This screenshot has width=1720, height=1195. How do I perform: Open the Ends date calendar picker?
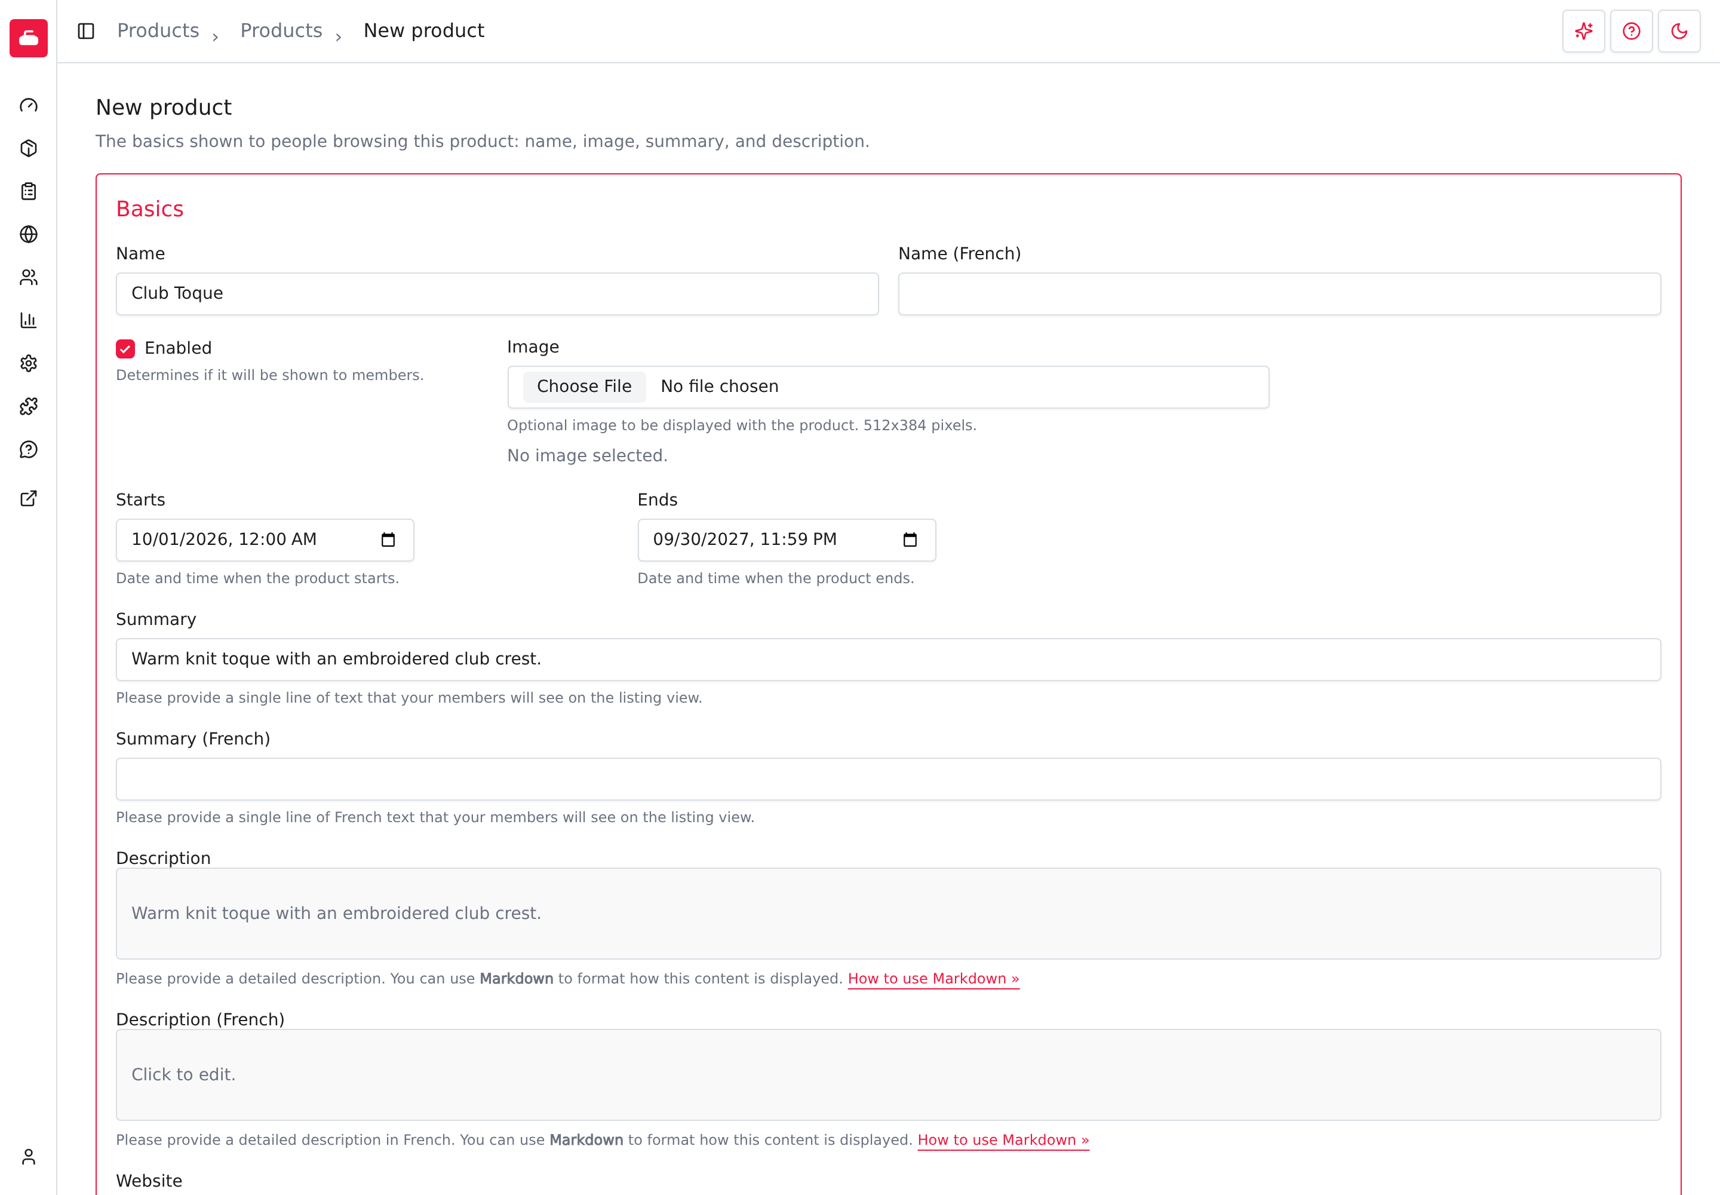pyautogui.click(x=910, y=540)
